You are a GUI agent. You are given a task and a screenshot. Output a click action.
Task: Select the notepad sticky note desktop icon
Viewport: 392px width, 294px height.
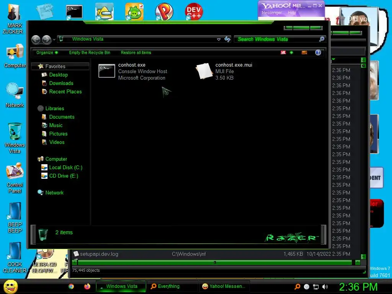44,11
